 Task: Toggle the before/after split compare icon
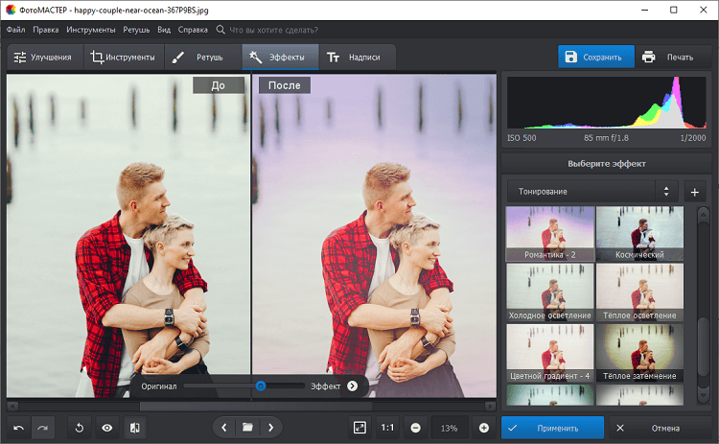pos(135,428)
